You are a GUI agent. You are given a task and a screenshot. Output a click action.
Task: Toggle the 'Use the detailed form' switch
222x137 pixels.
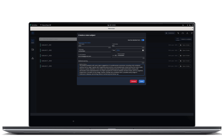[143, 40]
